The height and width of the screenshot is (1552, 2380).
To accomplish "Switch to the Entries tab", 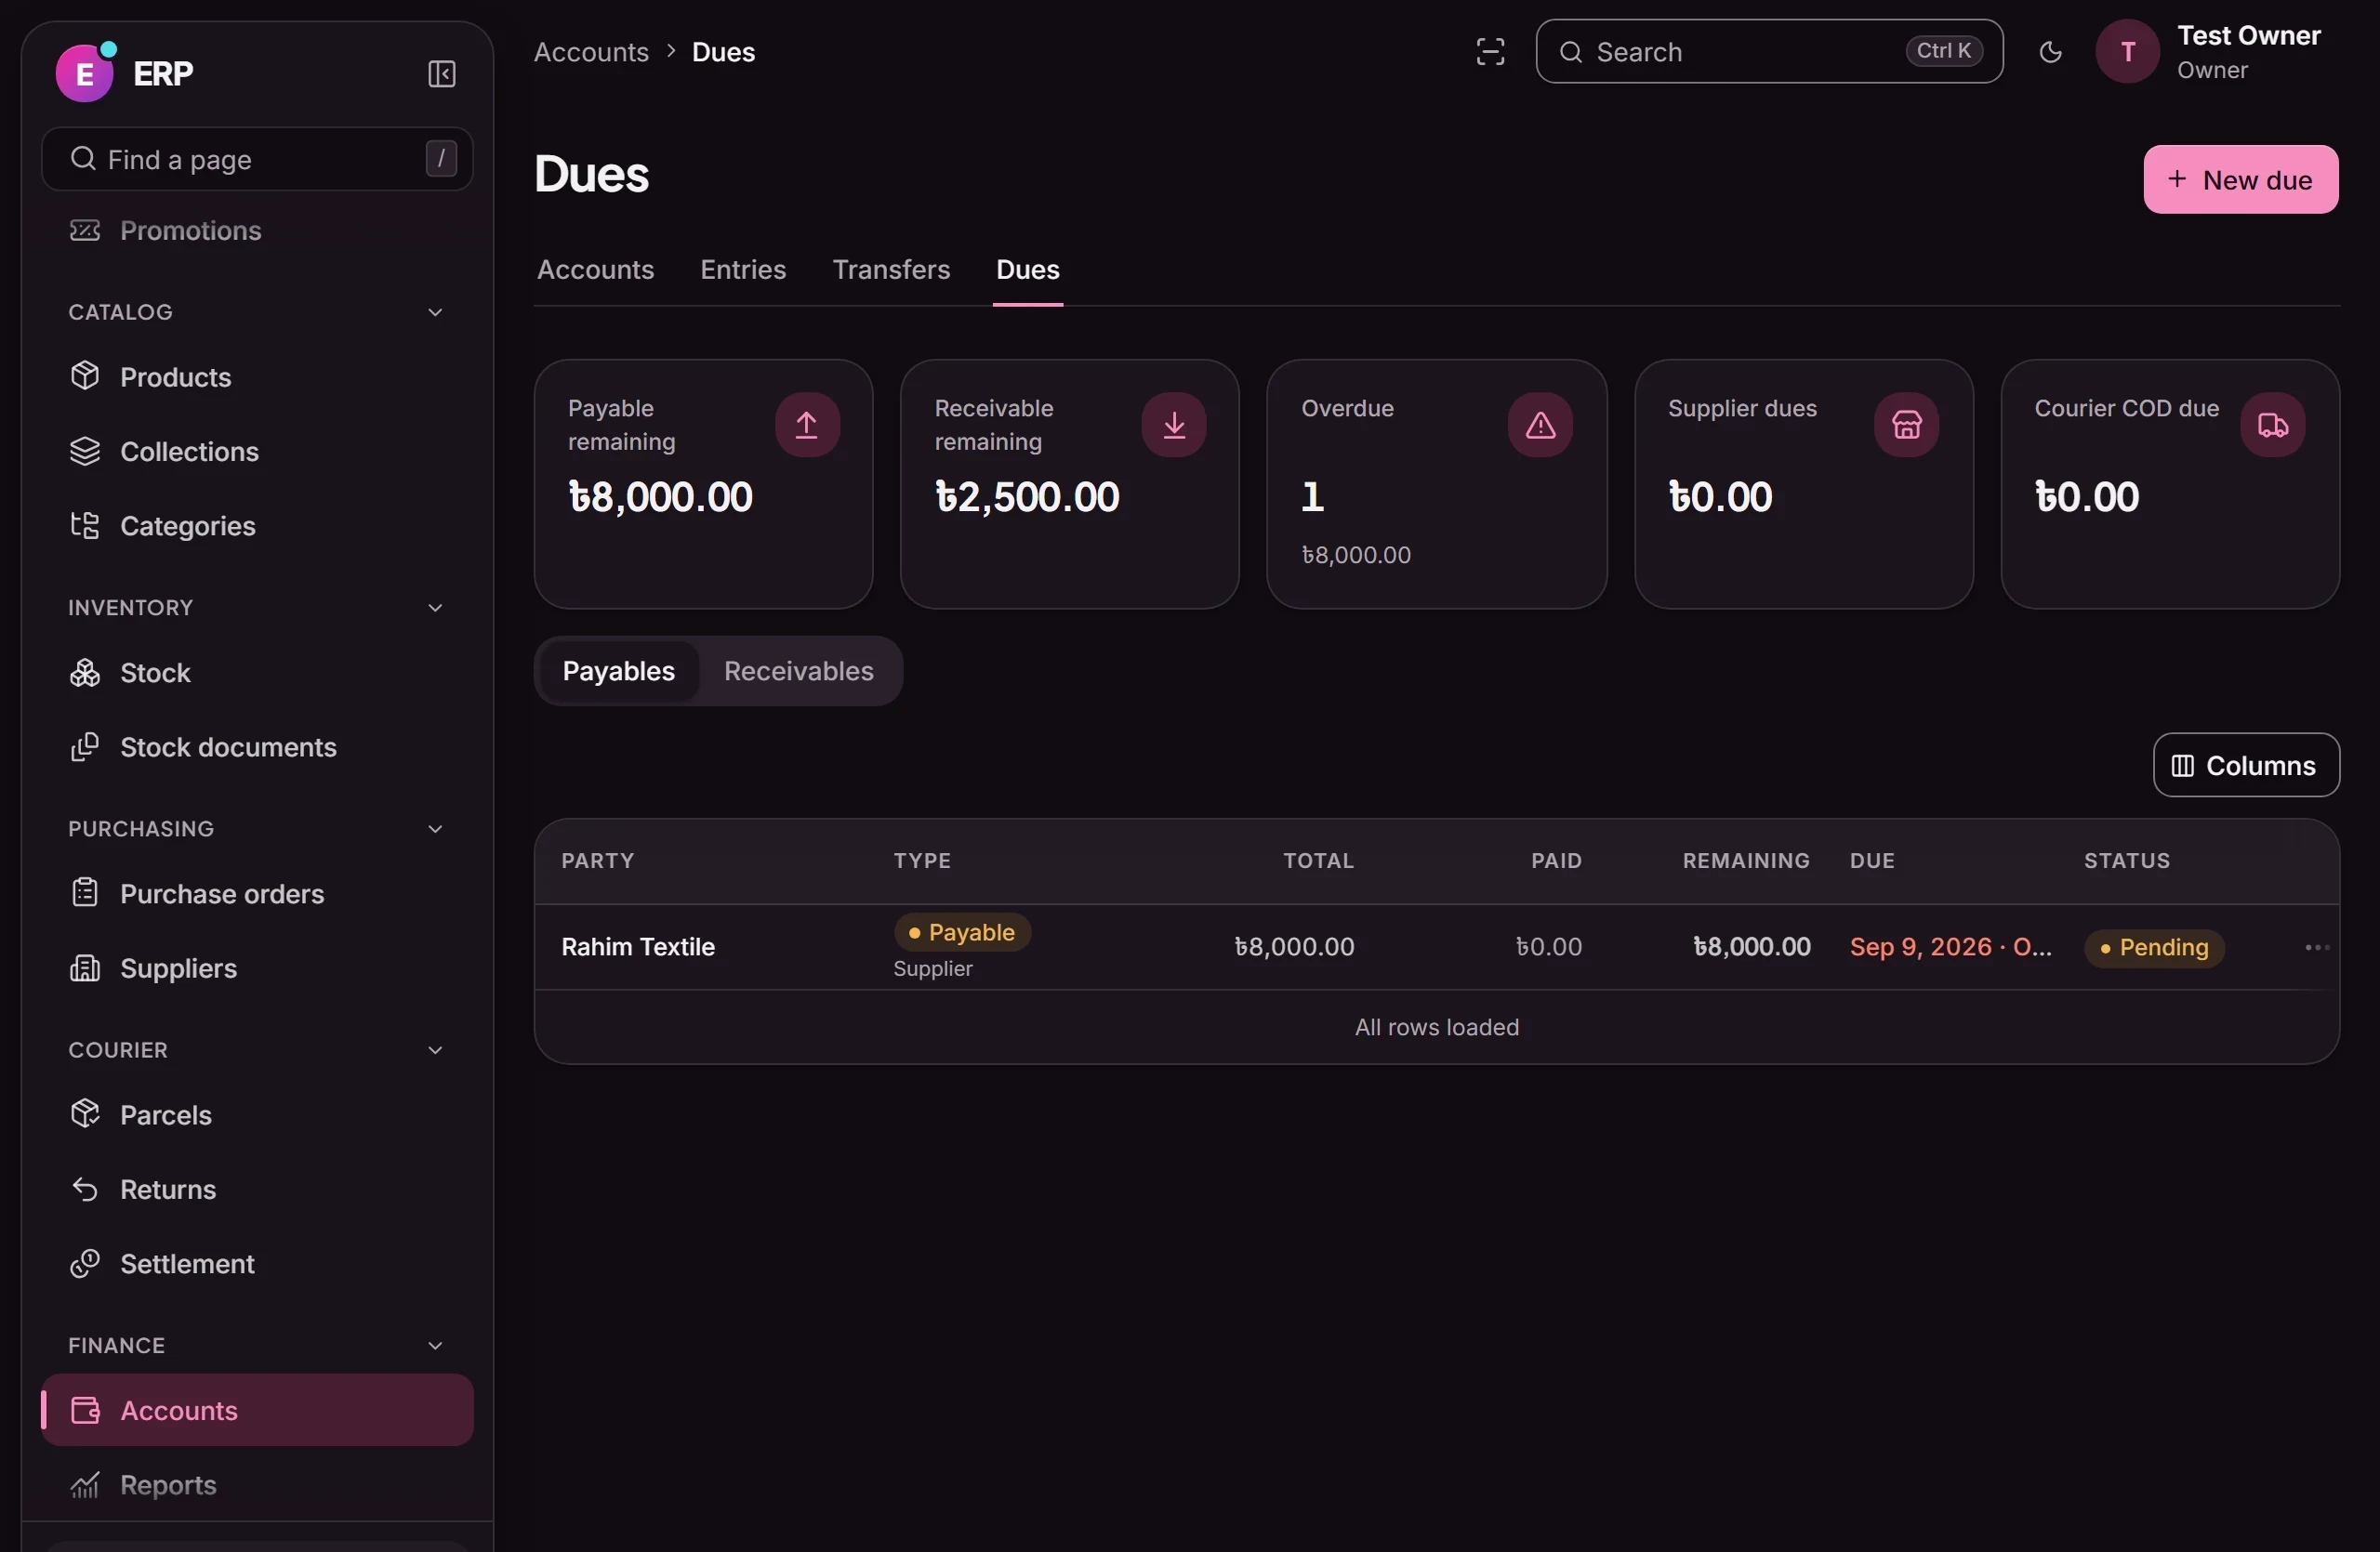I will tap(743, 270).
